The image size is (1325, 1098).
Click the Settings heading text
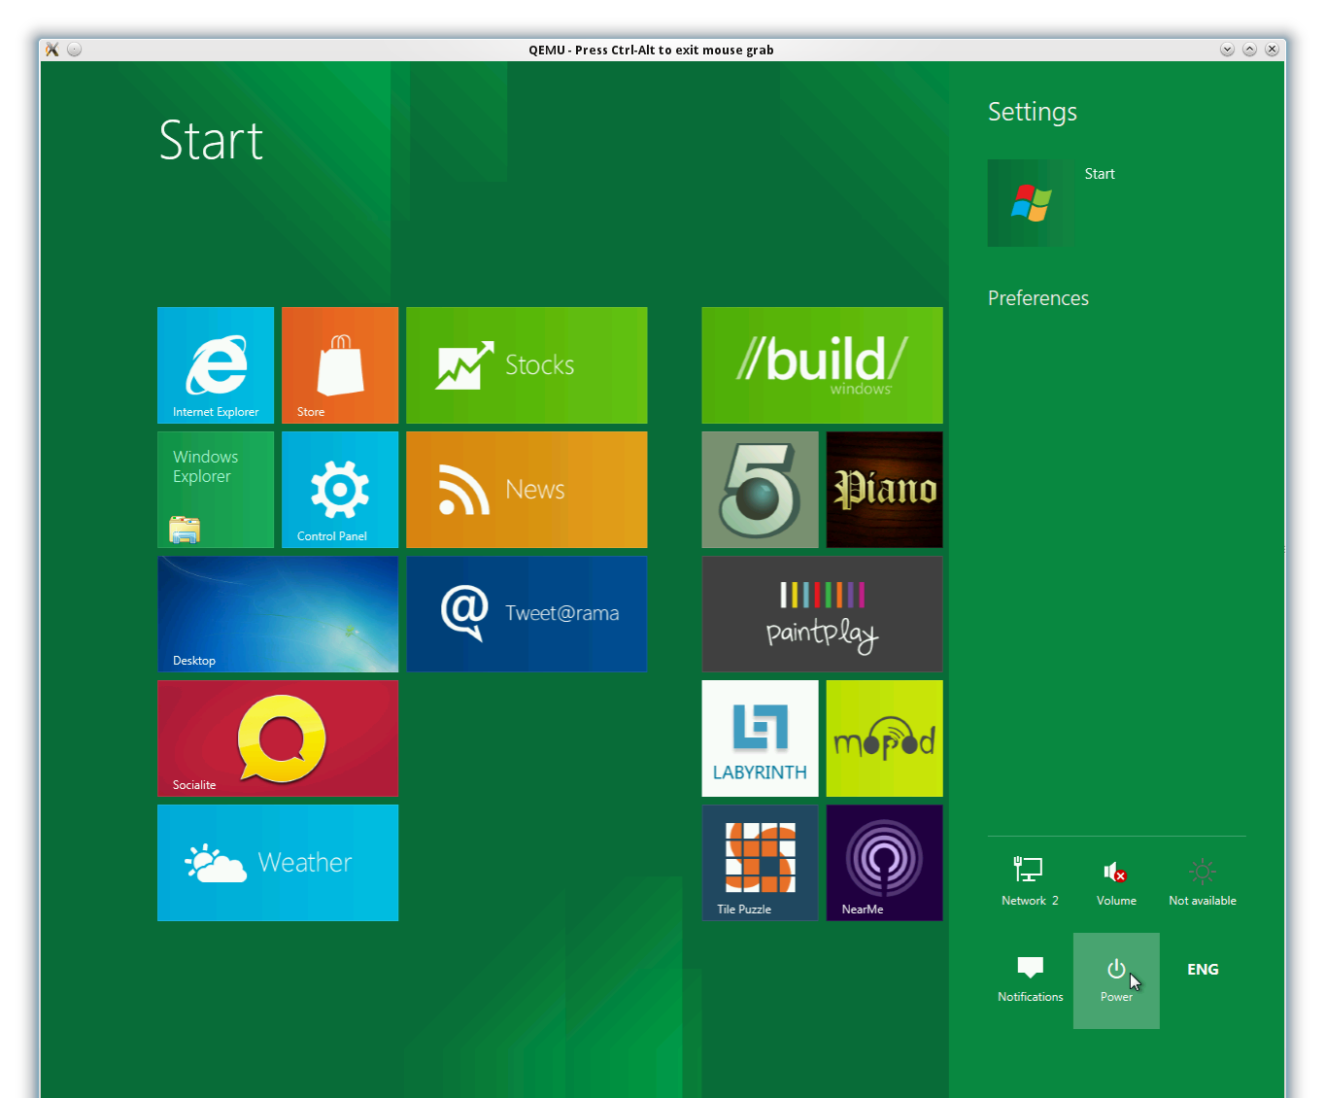point(1033,112)
